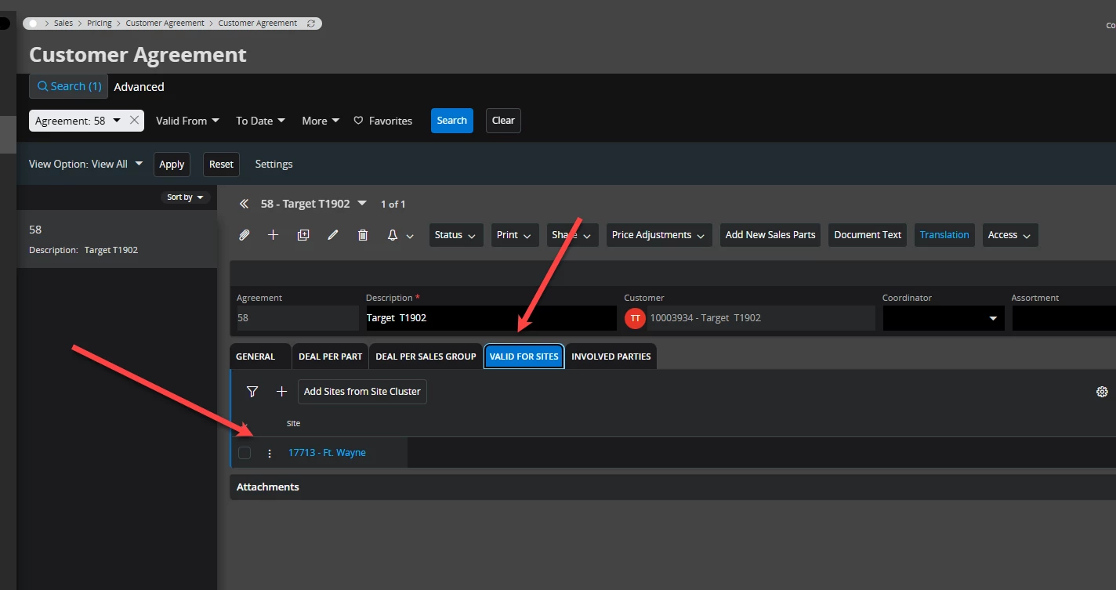Click the attachments paperclip icon
The width and height of the screenshot is (1116, 590).
[x=244, y=235]
